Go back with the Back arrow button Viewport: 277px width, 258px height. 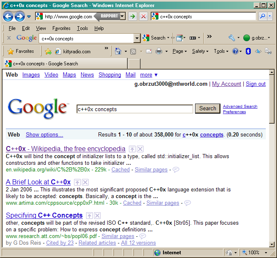[x=8, y=16]
